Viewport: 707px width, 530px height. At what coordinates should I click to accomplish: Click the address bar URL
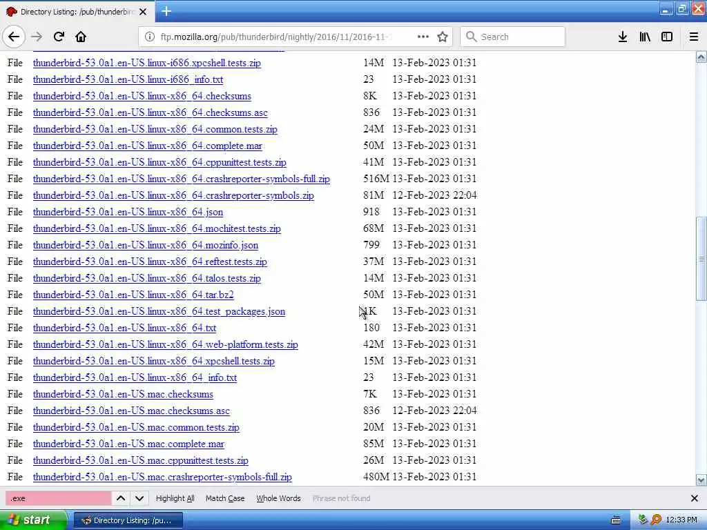[276, 37]
